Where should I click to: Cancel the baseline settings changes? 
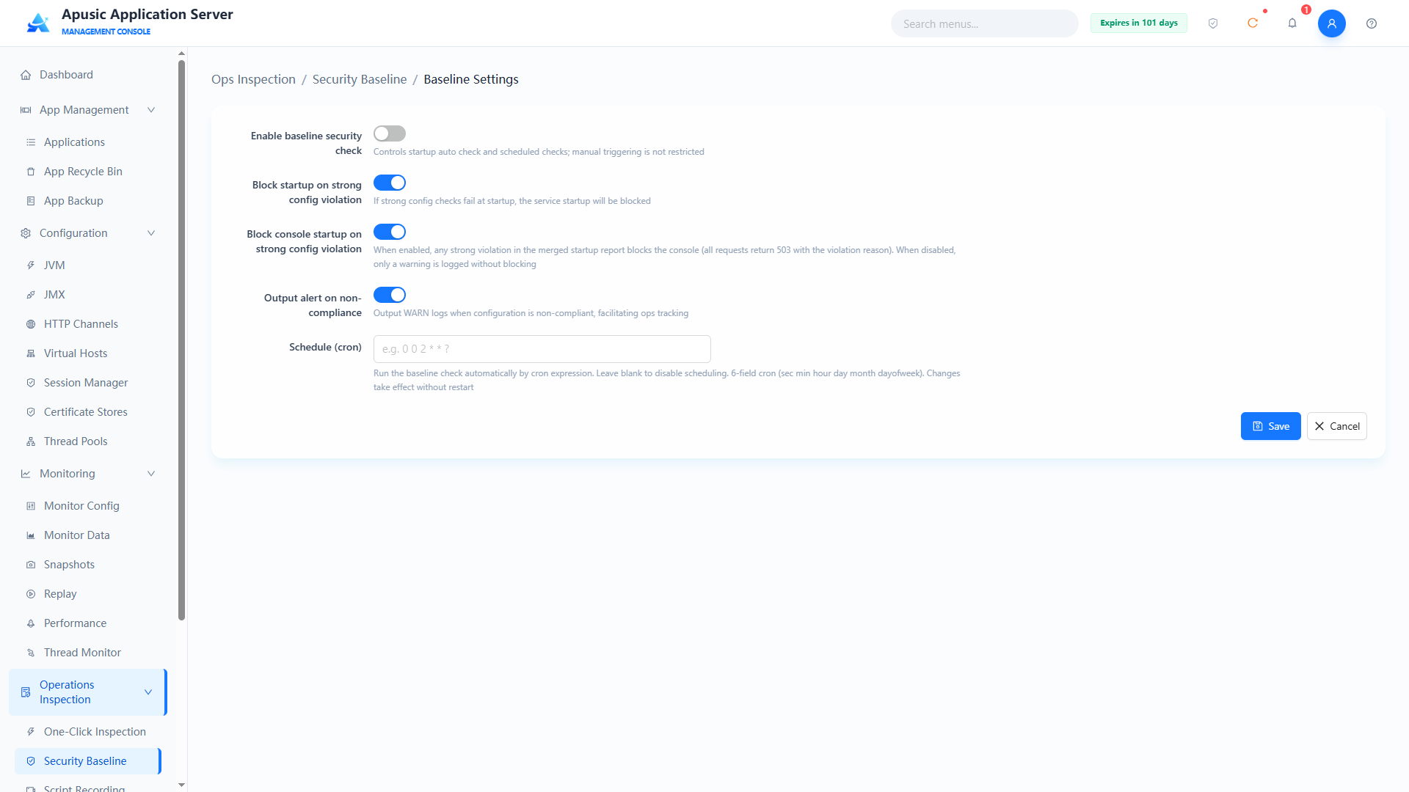coord(1336,426)
